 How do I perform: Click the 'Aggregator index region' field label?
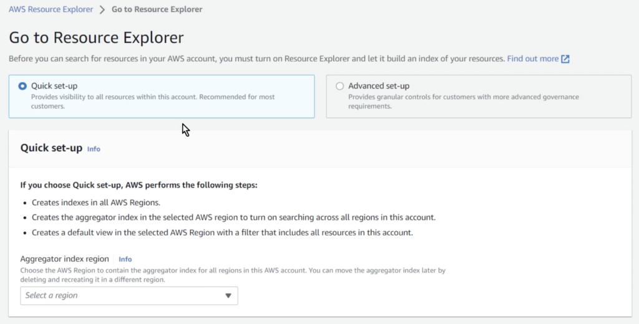pyautogui.click(x=64, y=259)
